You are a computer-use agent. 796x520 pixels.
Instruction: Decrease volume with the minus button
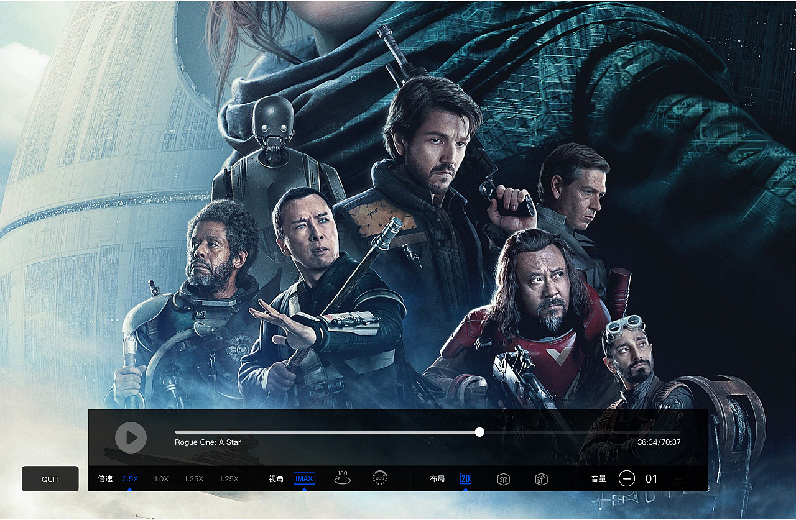click(x=627, y=478)
